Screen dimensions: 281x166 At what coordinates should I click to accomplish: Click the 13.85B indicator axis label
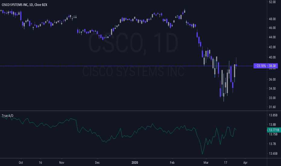point(273,115)
